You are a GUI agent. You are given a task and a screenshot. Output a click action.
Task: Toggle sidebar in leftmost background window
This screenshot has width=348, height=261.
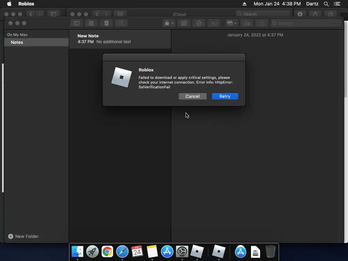[x=53, y=14]
